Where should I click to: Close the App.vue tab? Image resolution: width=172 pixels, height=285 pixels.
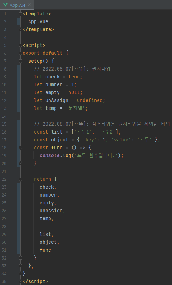29,5
